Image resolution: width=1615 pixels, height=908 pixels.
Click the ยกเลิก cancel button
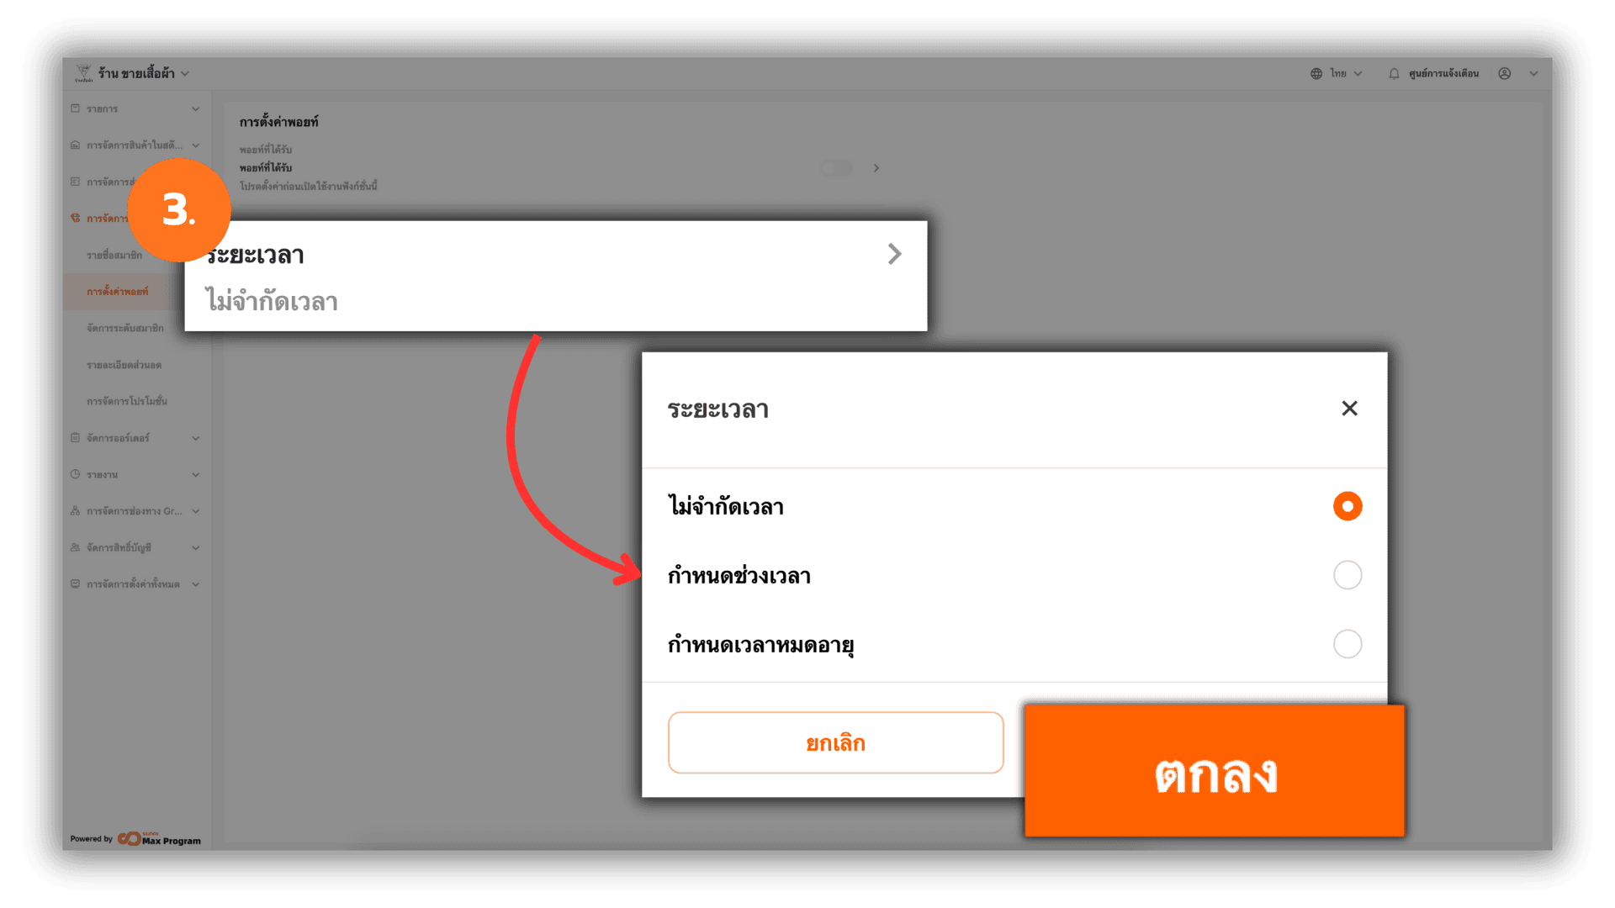[x=835, y=742]
